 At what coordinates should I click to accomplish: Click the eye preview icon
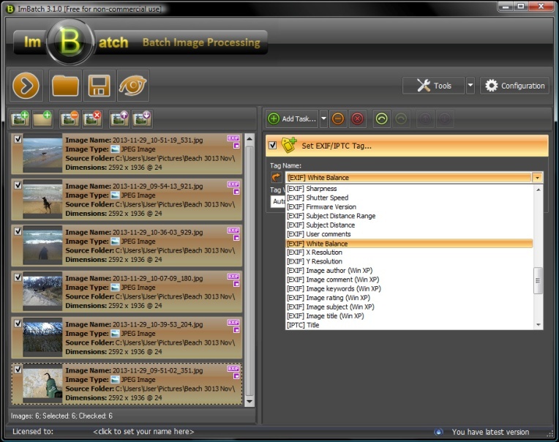click(x=132, y=86)
